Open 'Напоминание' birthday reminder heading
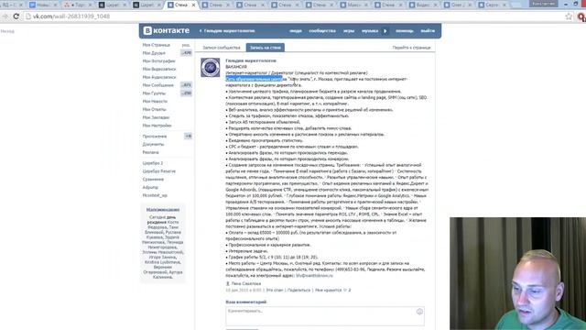Viewport: 586px width, 330px height. point(163,210)
